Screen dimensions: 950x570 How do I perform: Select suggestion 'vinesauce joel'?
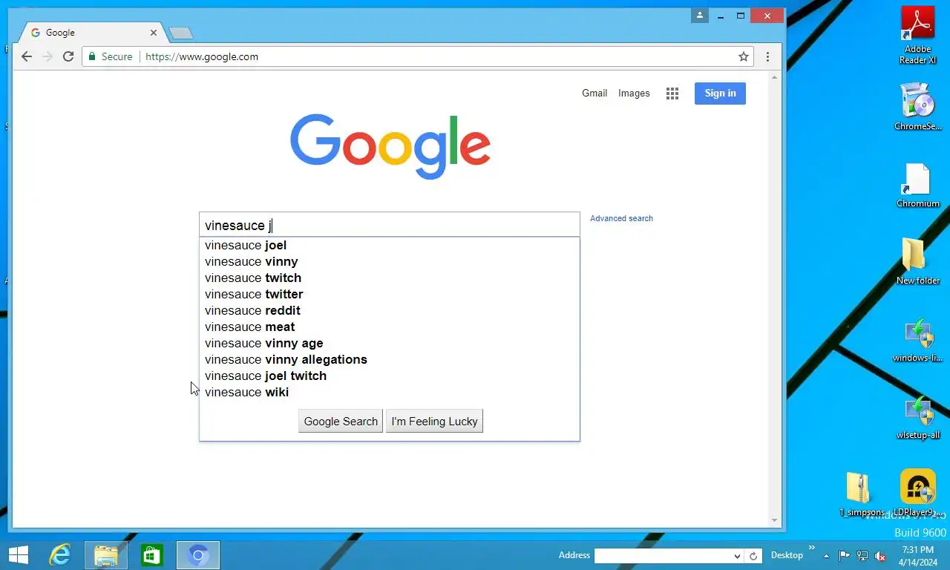389,245
